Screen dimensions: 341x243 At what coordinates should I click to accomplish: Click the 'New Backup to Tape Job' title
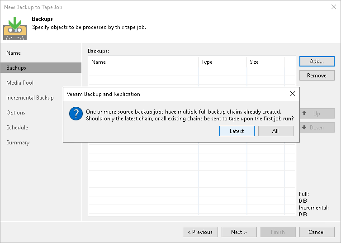[33, 7]
